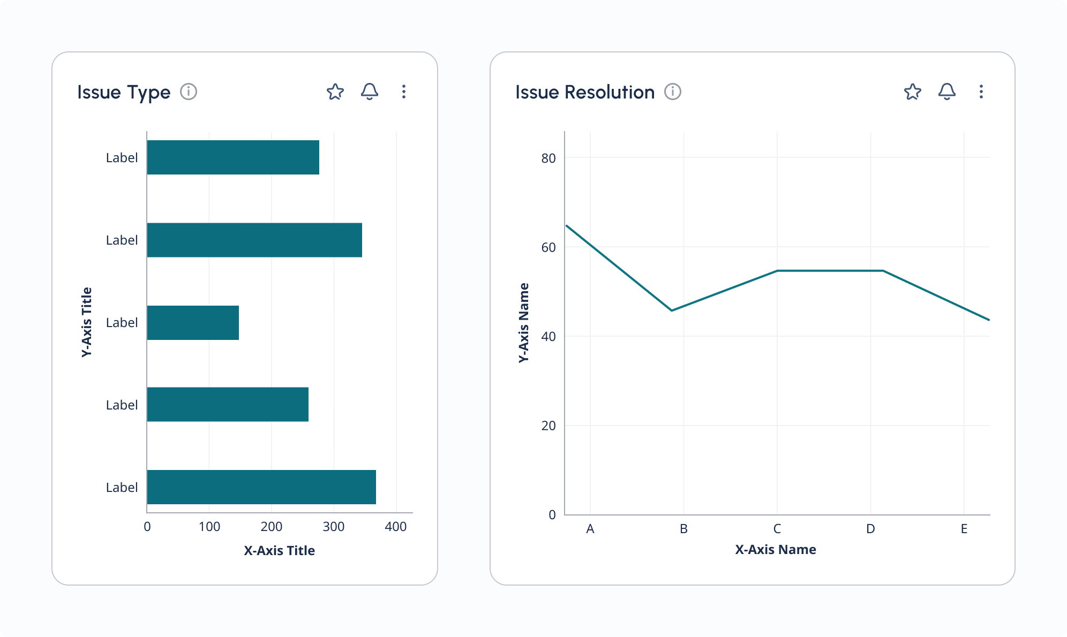
Task: Favorite the Issue Type chart with star
Action: click(335, 92)
